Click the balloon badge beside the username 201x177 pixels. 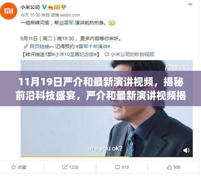pyautogui.click(x=64, y=7)
